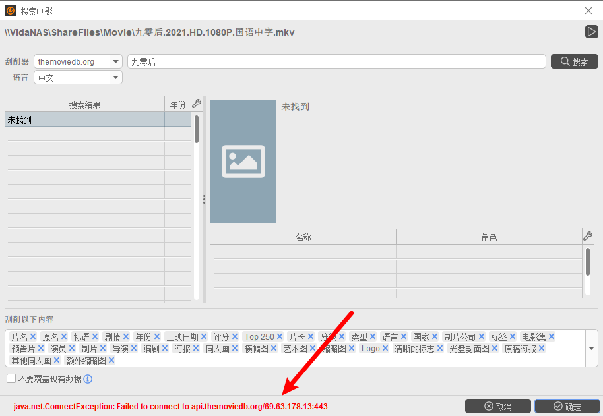Click the 确定 confirm button
Screen dimensions: 603x416
566,406
